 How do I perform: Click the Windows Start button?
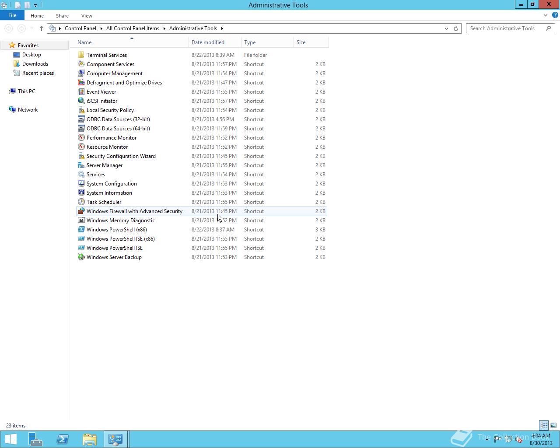(11, 439)
